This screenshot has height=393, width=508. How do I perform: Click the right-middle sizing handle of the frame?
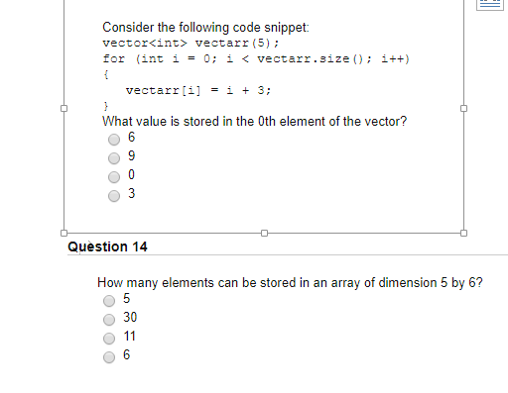pos(463,108)
